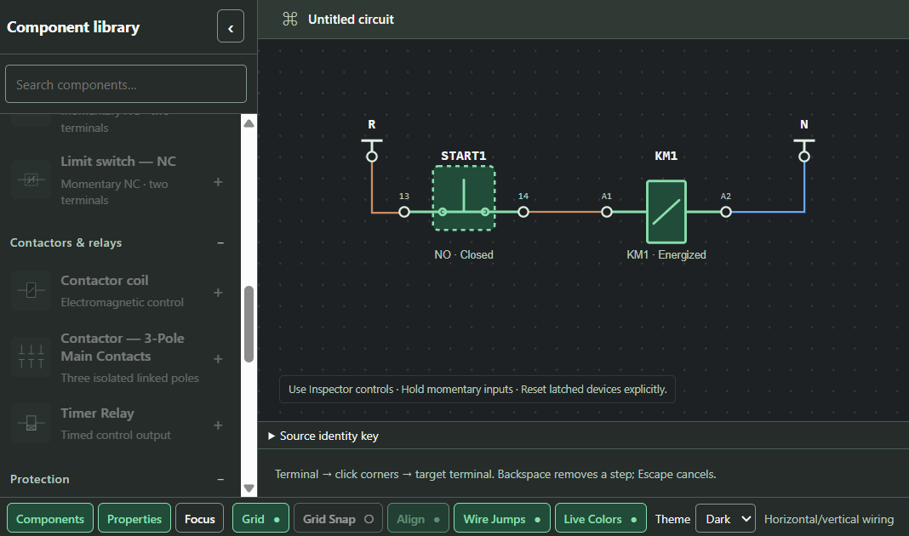Click the KM1 · Energized state label
Screen dimensions: 909x536
(666, 254)
